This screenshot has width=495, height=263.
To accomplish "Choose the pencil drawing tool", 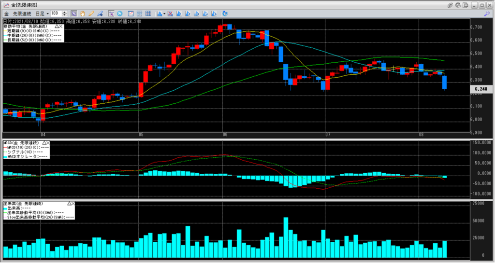I will [x=91, y=14].
